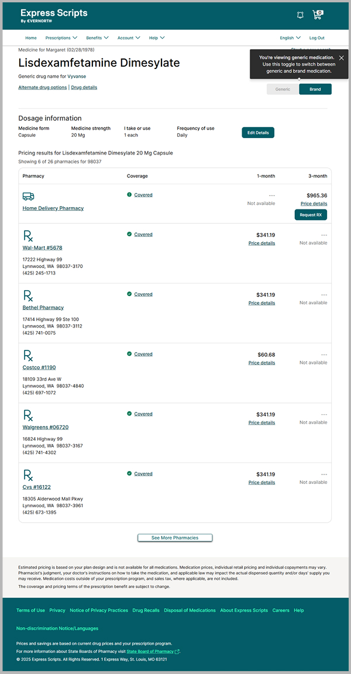This screenshot has height=674, width=351.
Task: Open the shopping cart icon
Action: [x=318, y=15]
